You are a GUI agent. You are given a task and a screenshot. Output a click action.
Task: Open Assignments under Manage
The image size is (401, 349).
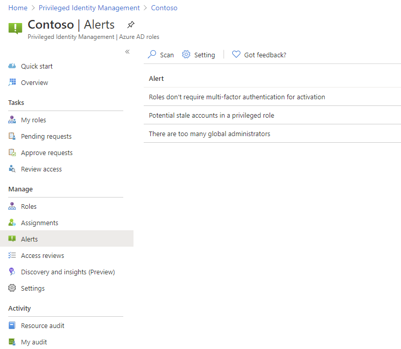point(39,223)
